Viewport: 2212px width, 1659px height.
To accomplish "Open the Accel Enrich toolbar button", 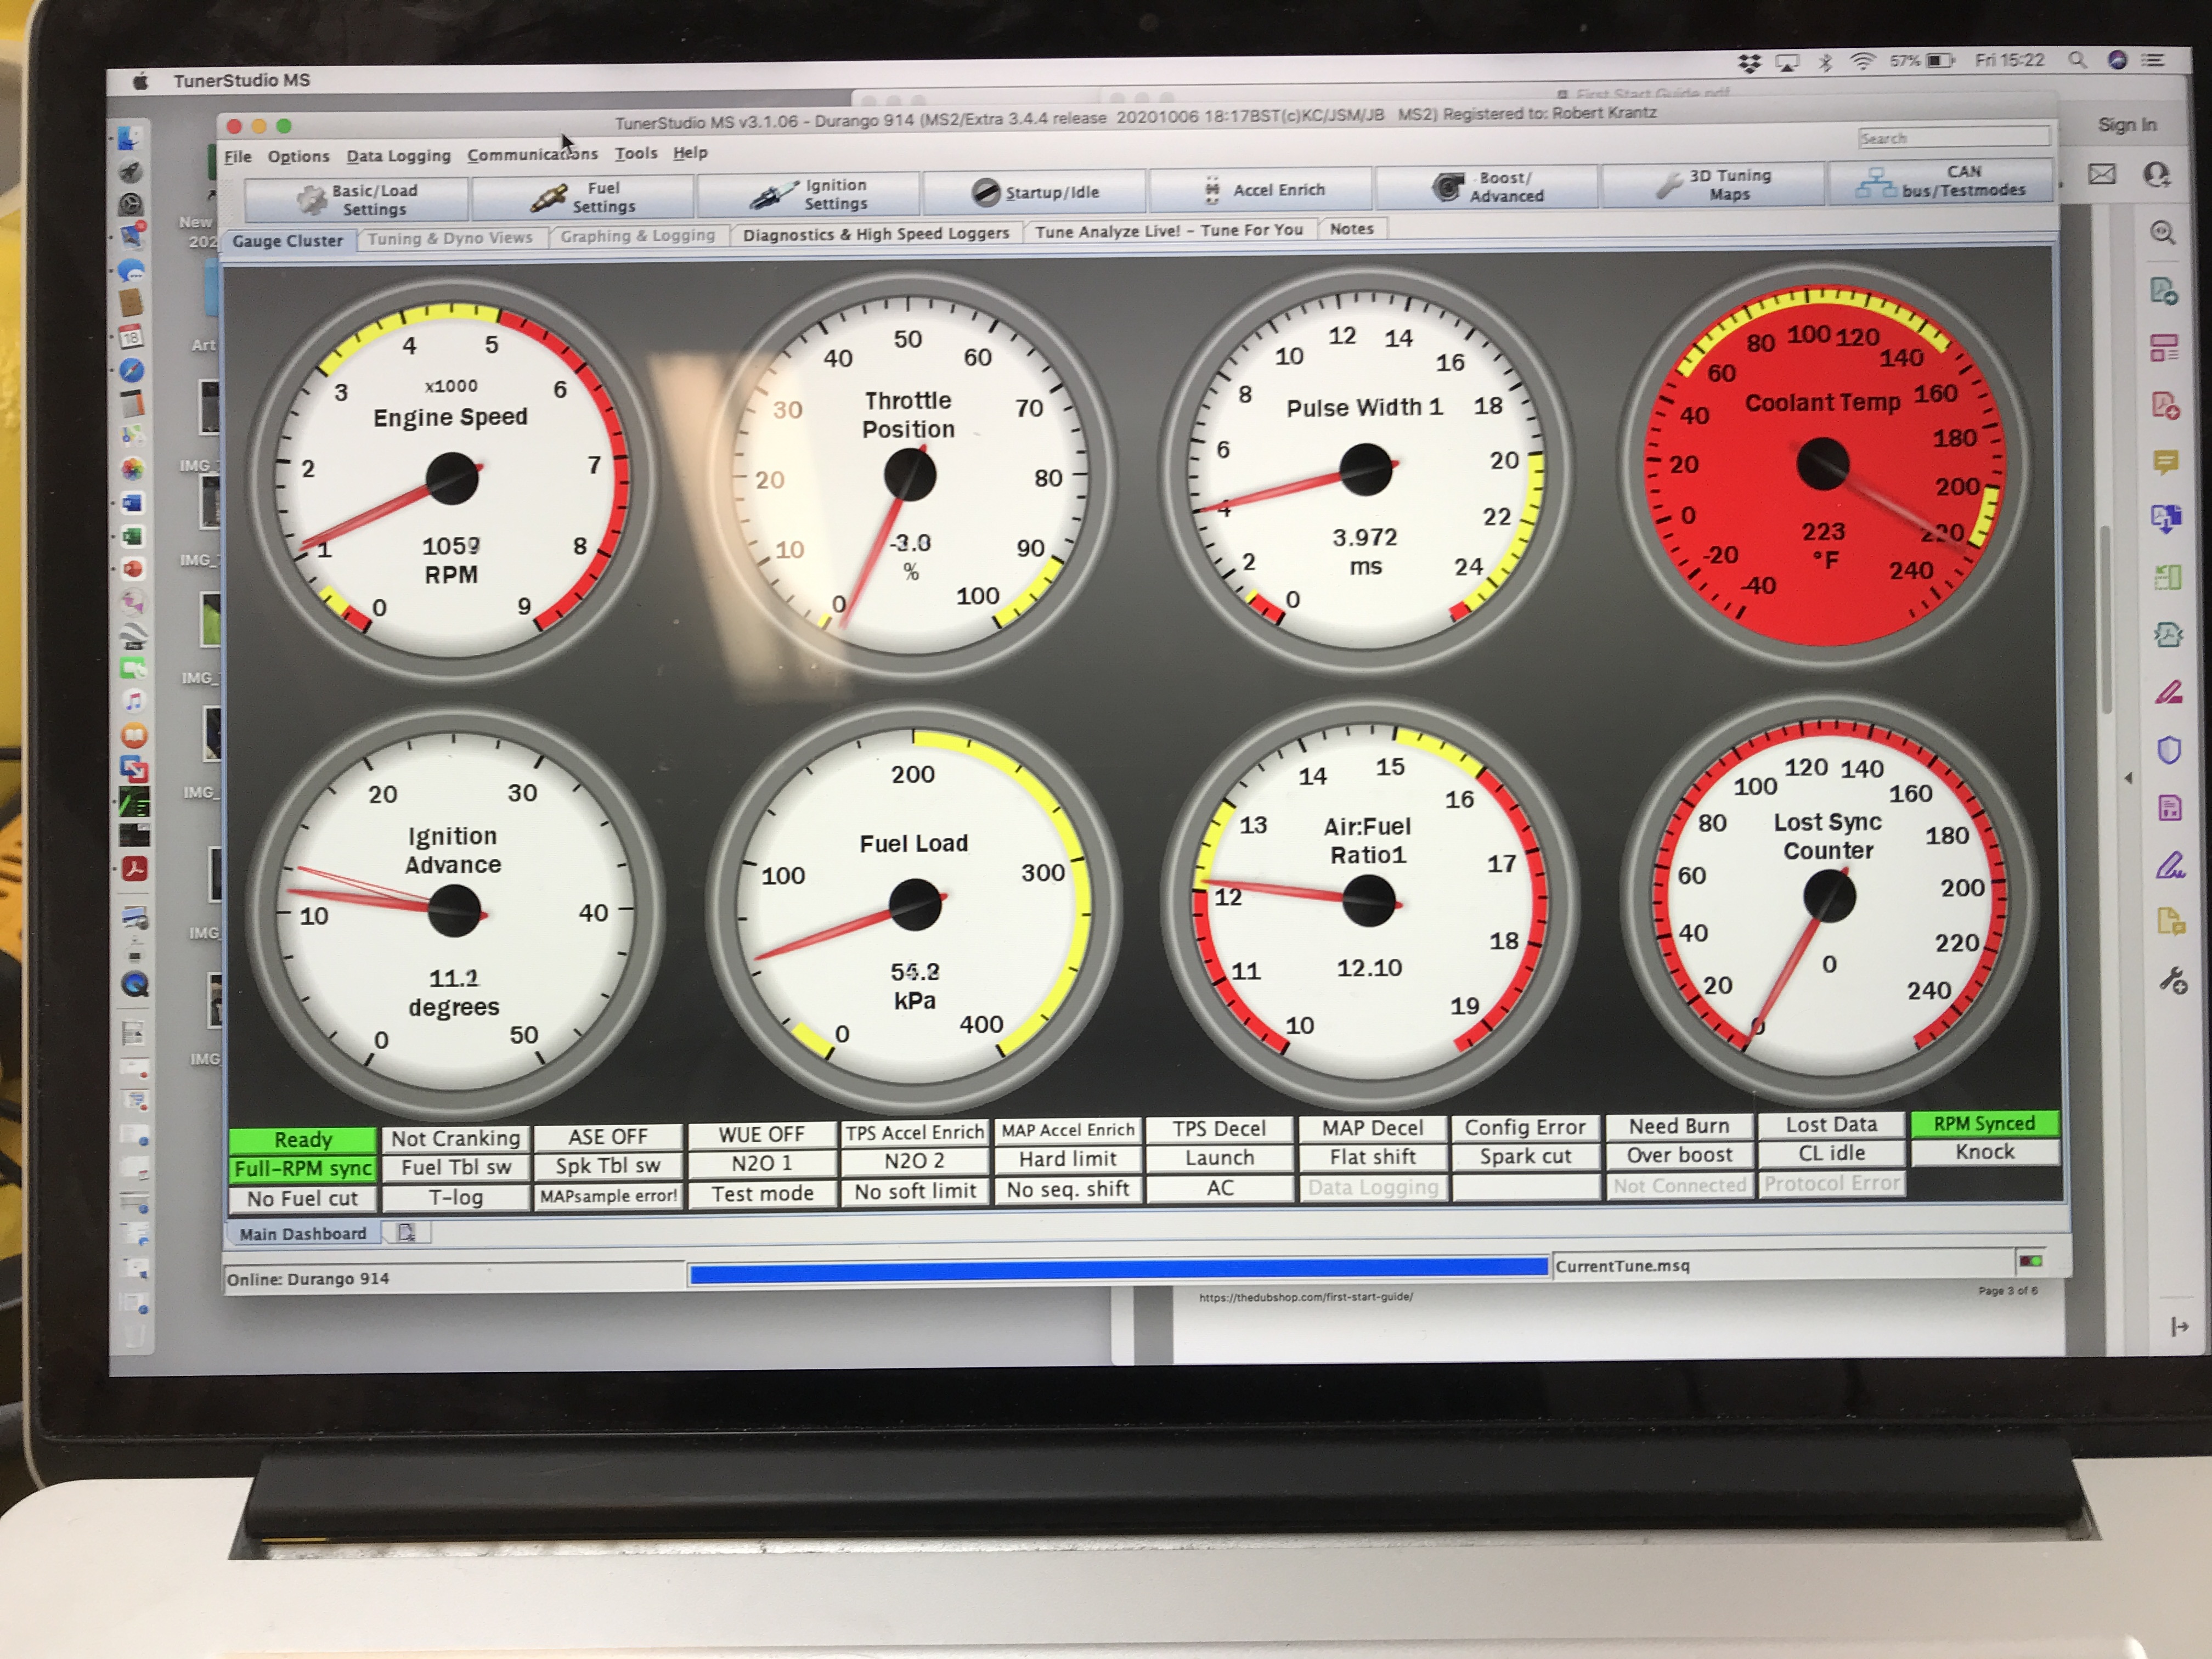I will (1262, 189).
